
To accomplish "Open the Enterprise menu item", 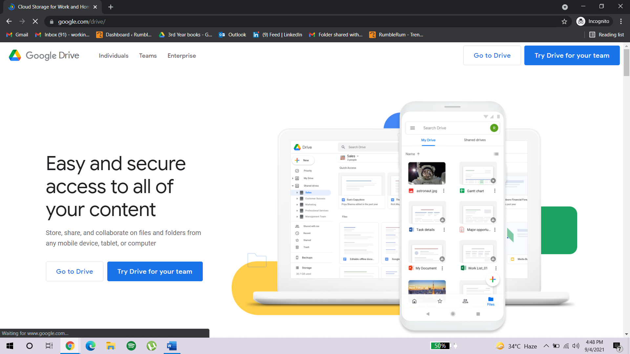I will [181, 56].
